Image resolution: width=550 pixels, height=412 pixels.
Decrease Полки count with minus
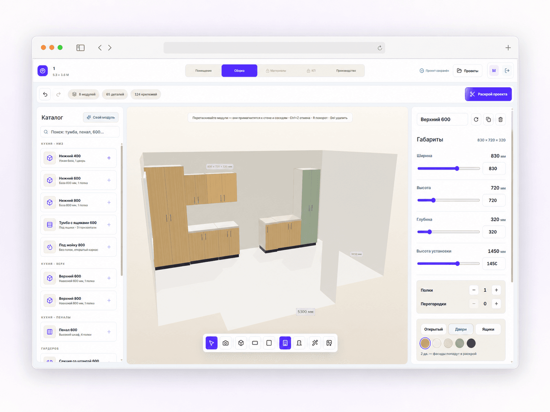click(474, 290)
